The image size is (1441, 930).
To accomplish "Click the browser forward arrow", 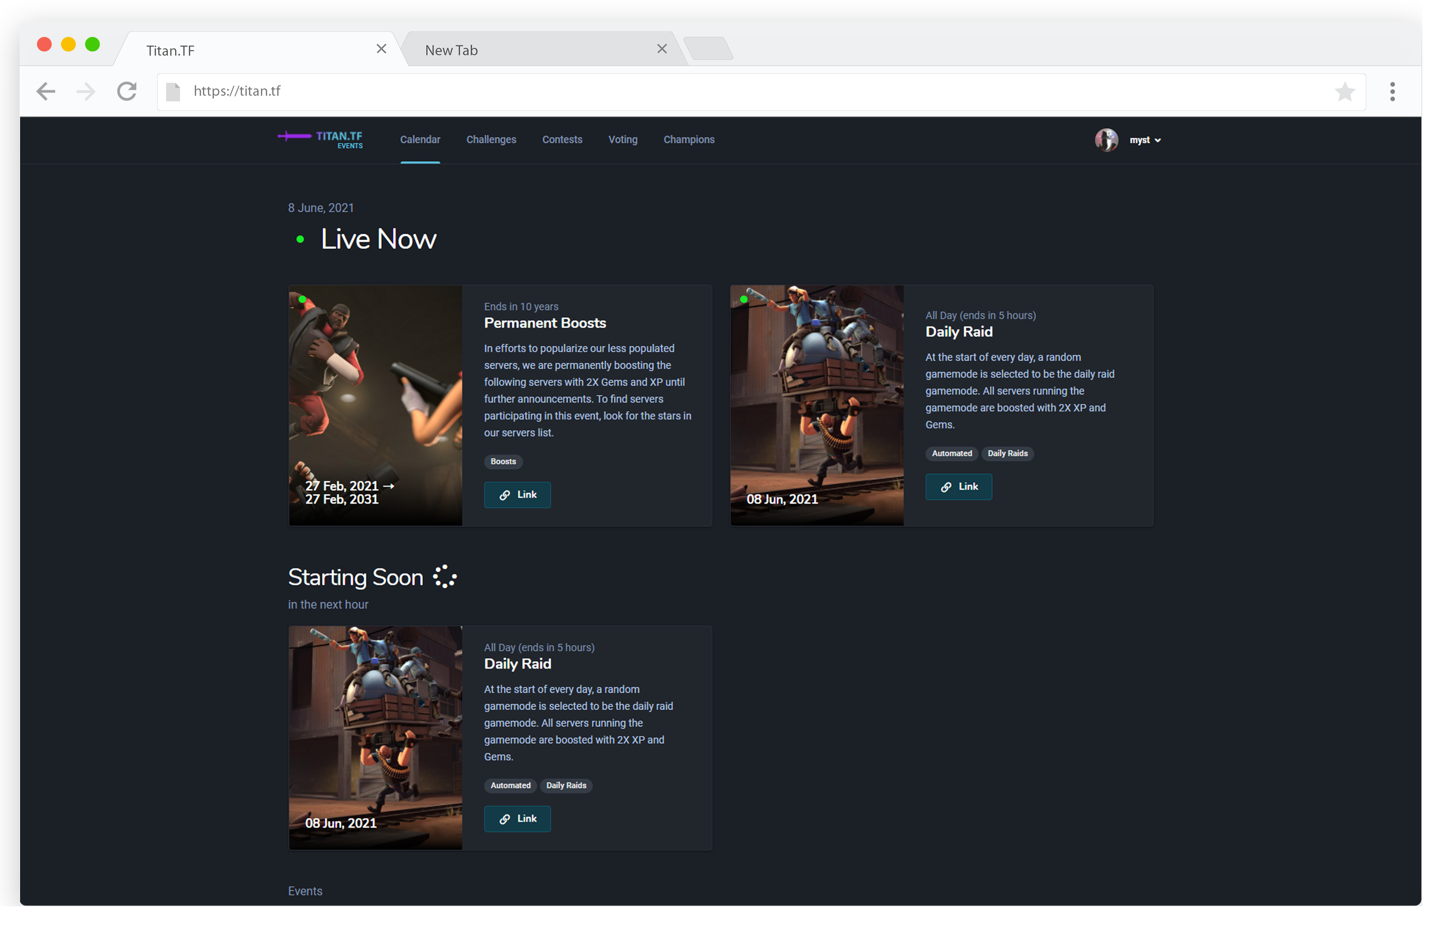I will 86,91.
